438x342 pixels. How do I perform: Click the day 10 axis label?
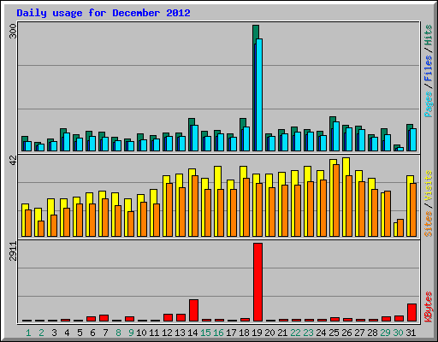(141, 333)
